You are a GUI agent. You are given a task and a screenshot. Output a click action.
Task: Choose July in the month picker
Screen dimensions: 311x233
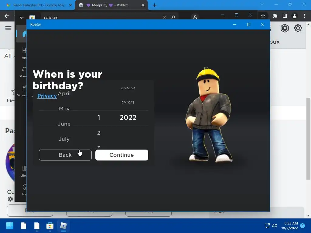point(64,139)
